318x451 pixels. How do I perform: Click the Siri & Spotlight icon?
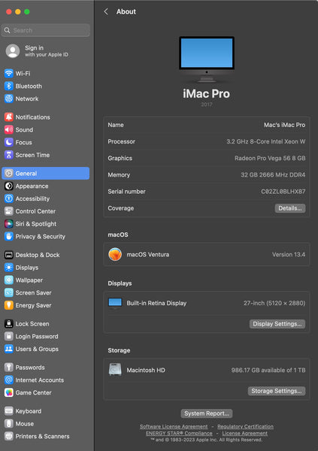tap(9, 224)
